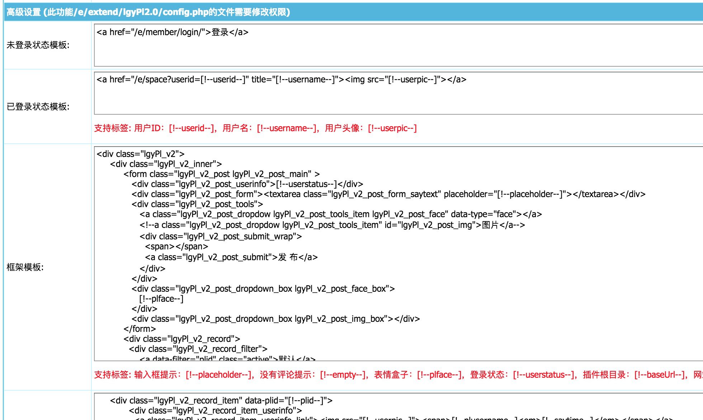The height and width of the screenshot is (420, 703).
Task: Click the 登录 link code in first text area
Action: pos(172,32)
